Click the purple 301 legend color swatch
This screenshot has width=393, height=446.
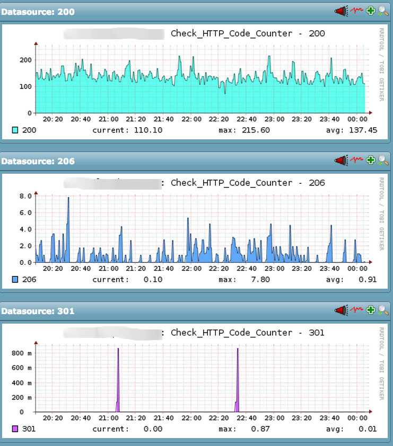[15, 429]
